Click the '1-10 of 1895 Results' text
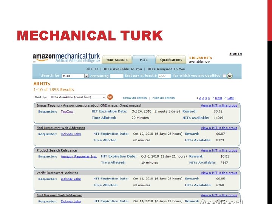The image size is (272, 204). 54,90
